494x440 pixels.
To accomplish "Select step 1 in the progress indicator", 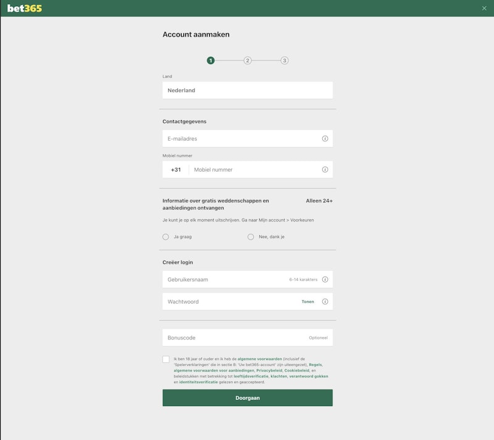I will [211, 60].
